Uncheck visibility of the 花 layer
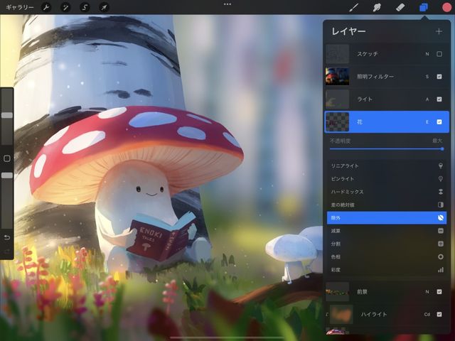 439,121
